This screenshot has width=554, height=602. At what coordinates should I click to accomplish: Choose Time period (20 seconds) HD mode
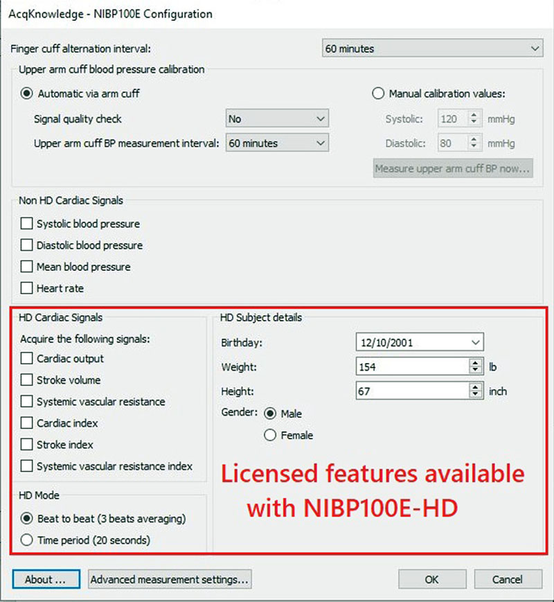point(27,540)
